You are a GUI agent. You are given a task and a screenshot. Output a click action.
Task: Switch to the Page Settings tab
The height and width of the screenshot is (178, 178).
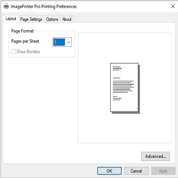(31, 19)
